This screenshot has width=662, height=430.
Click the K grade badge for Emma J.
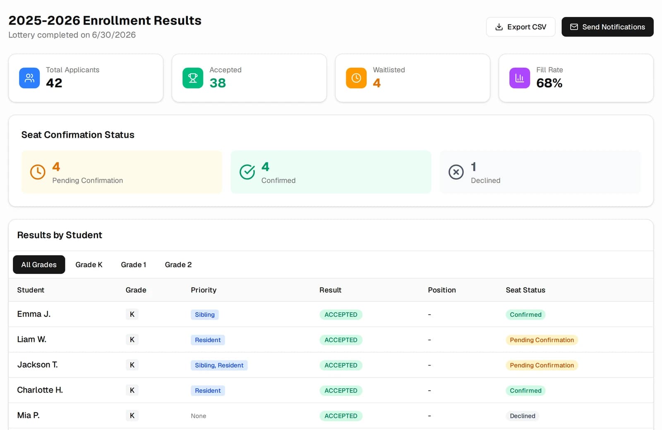click(132, 314)
